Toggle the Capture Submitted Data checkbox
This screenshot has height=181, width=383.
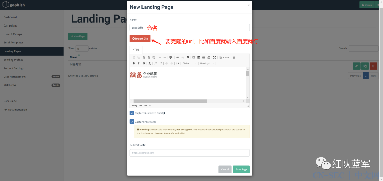[132, 113]
